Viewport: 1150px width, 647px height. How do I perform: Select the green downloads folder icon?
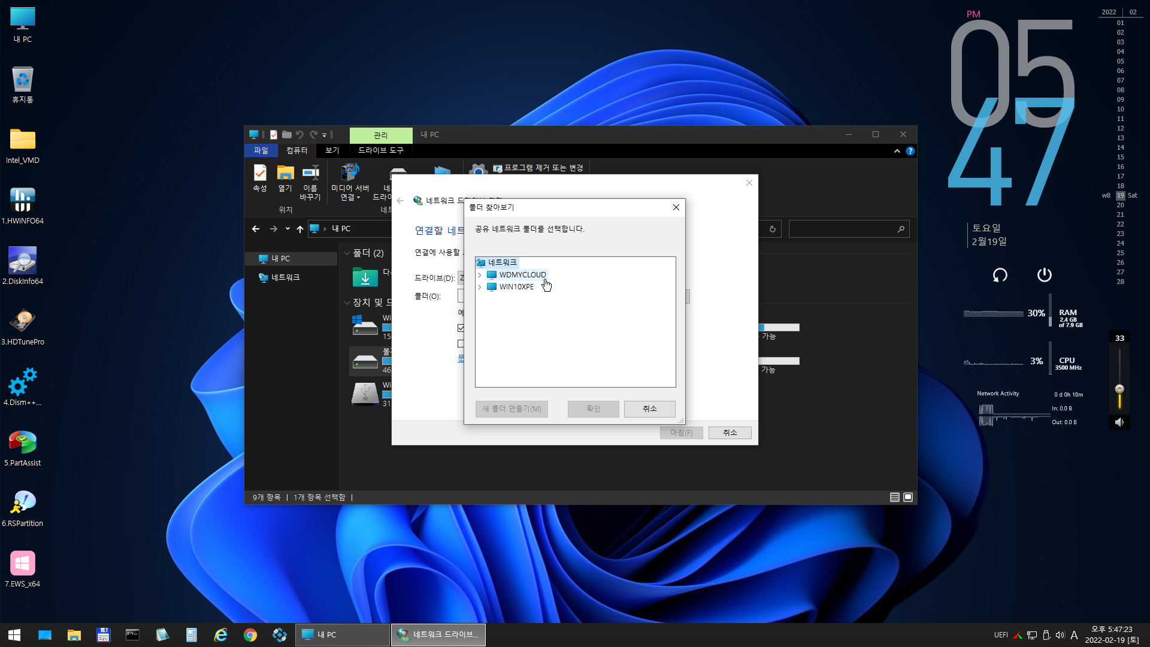[365, 277]
